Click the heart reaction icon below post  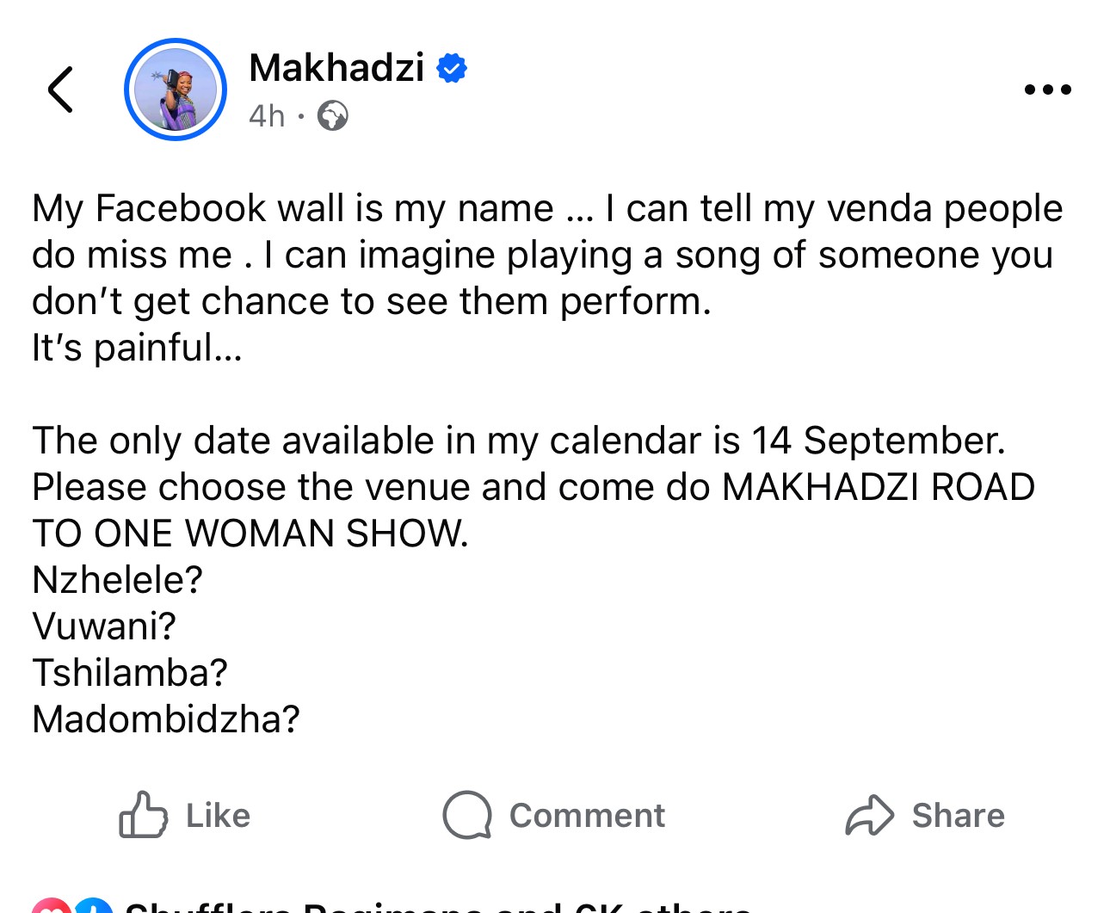52,907
